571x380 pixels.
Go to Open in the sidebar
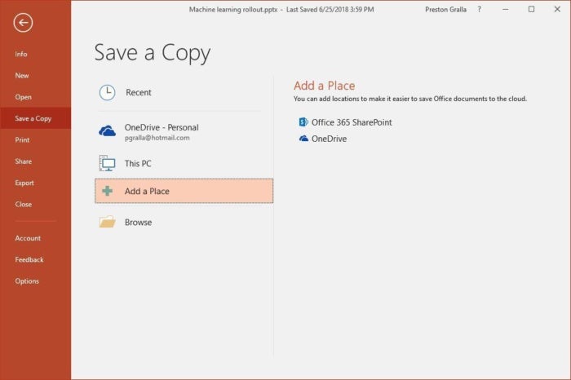pyautogui.click(x=36, y=97)
